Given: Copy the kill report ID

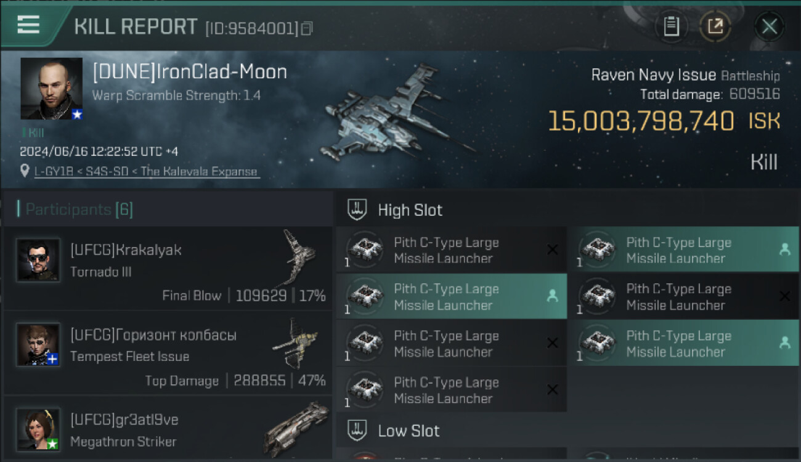Looking at the screenshot, I should click(307, 28).
